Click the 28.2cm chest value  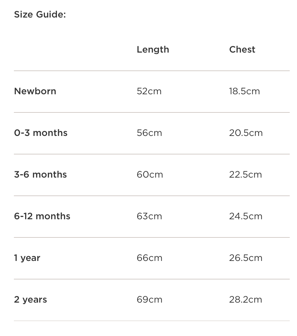click(x=245, y=300)
